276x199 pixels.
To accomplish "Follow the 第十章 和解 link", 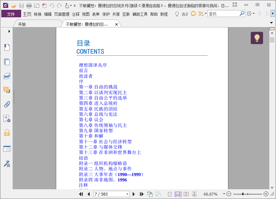I will (x=91, y=136).
